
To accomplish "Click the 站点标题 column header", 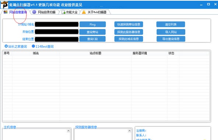I will pos(95,53).
